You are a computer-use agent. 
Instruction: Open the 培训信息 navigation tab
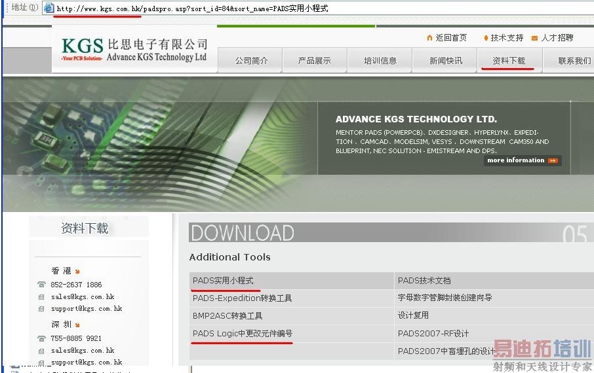tap(380, 60)
